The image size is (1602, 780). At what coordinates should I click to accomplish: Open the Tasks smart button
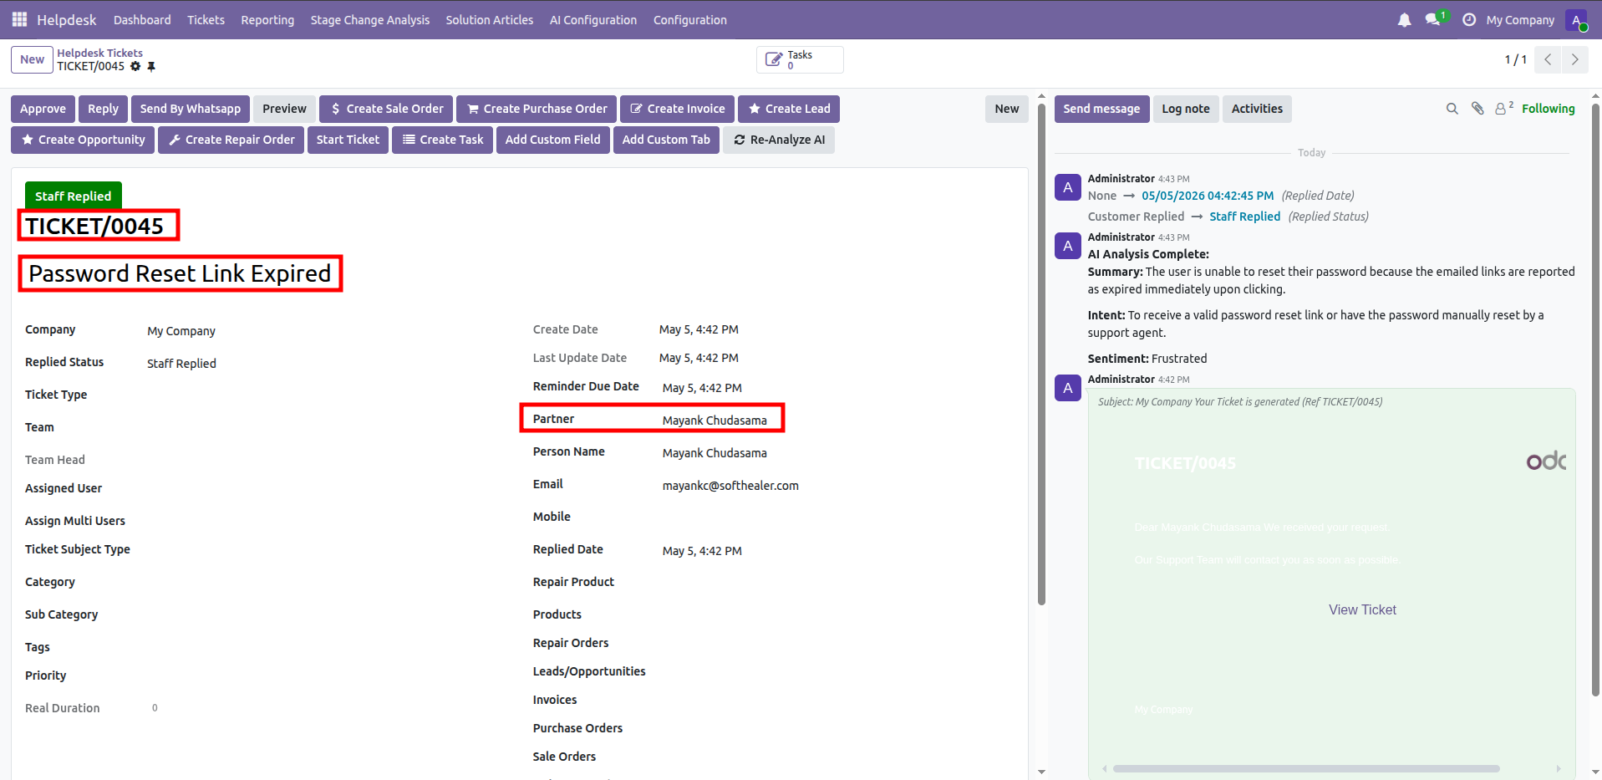800,59
